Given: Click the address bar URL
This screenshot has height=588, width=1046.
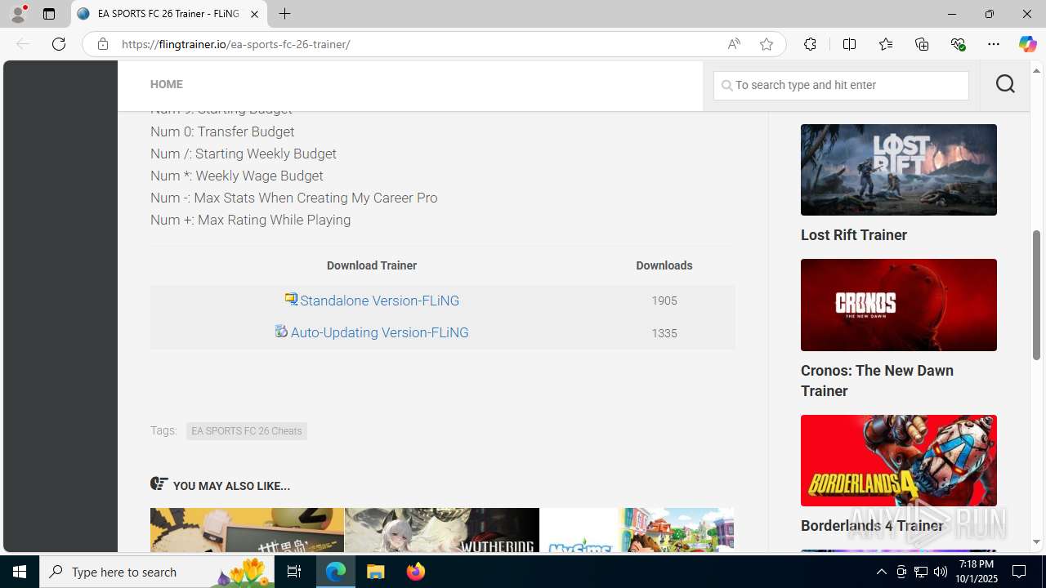Looking at the screenshot, I should 235,44.
